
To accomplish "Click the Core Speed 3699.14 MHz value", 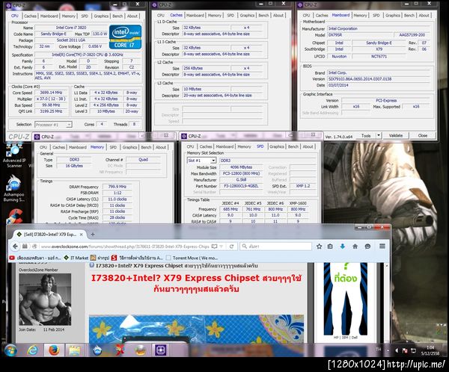I will click(51, 93).
